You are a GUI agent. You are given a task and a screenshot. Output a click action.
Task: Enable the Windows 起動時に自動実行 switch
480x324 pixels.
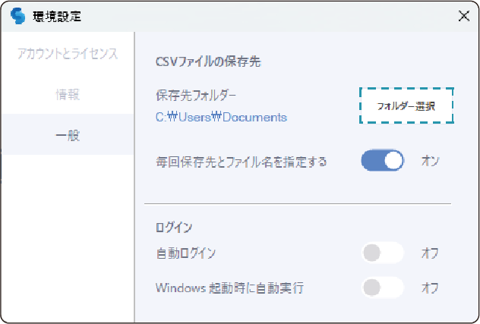pyautogui.click(x=382, y=288)
